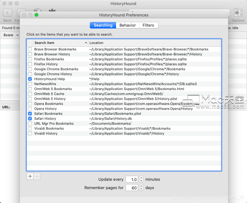Click the minus button below the list
This screenshot has width=247, height=203.
pos(37,176)
